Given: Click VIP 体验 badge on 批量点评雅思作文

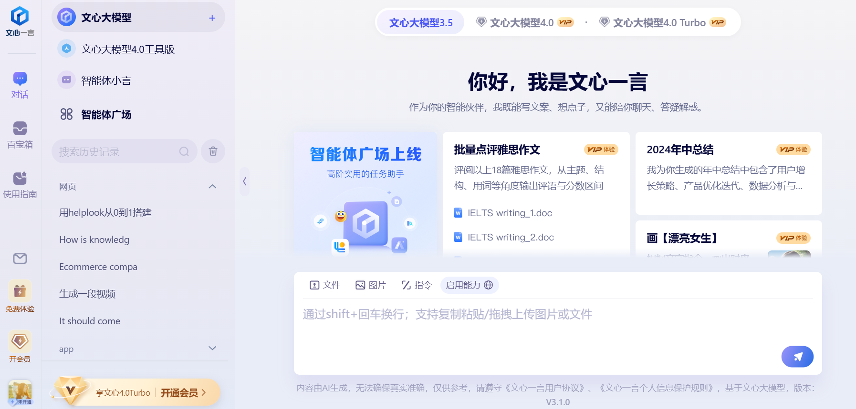Looking at the screenshot, I should point(601,150).
